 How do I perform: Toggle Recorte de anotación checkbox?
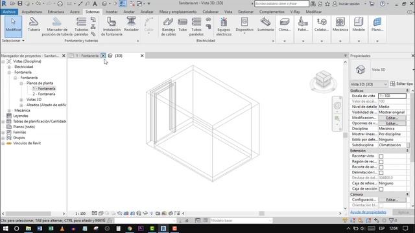pos(381,167)
